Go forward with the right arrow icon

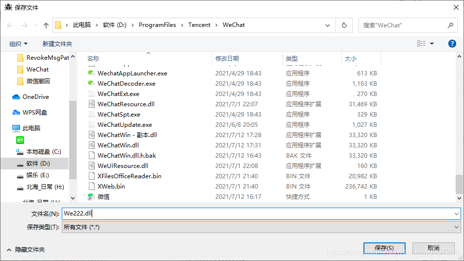click(x=24, y=25)
